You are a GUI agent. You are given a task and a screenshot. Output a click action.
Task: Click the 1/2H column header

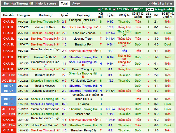tap(156, 15)
